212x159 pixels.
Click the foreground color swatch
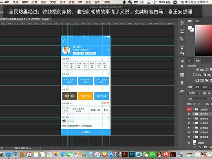pyautogui.click(x=190, y=28)
